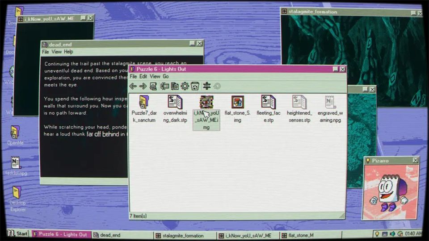Click the keyboard/display tray icon

[384, 234]
